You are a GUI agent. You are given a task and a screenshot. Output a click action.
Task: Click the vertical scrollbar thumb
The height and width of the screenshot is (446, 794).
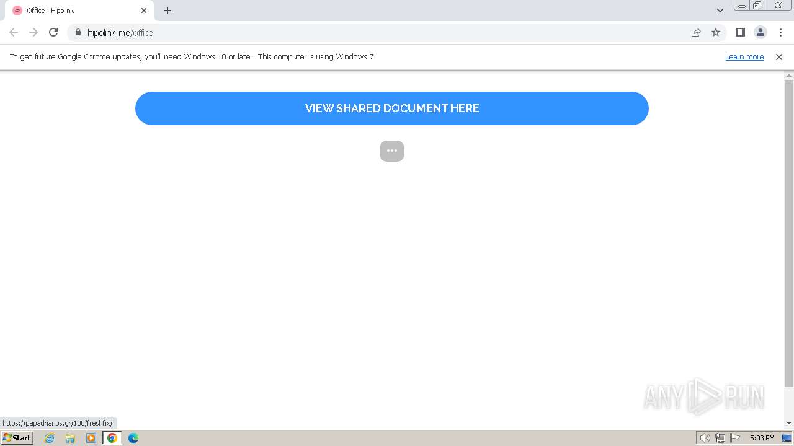tap(789, 233)
